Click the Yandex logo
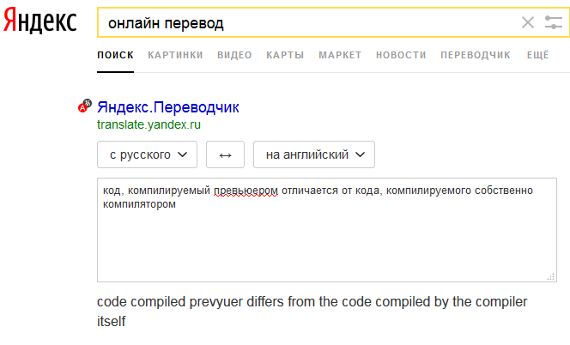 coord(40,21)
